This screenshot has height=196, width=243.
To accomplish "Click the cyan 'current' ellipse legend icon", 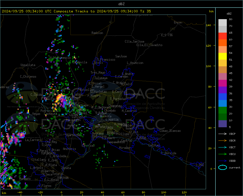I will (x=222, y=167).
